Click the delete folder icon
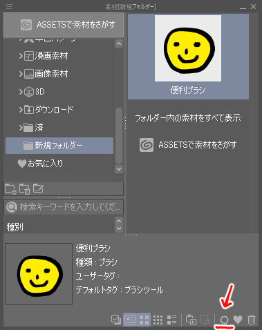The width and height of the screenshot is (262, 330). 25,189
